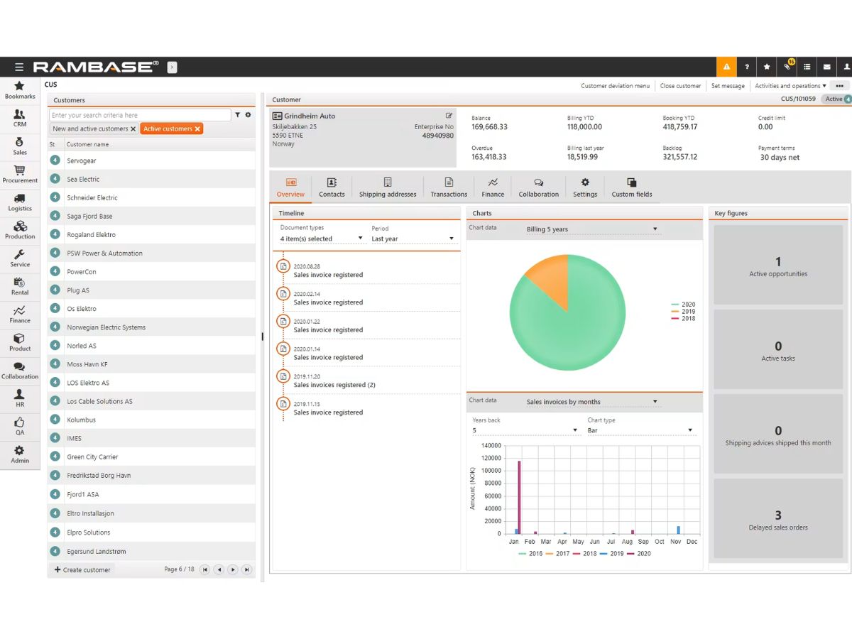The height and width of the screenshot is (639, 852).
Task: Open the QA module
Action: 20,427
